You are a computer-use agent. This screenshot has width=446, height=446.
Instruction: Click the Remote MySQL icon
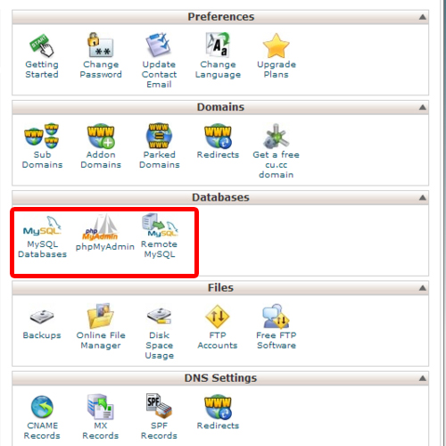160,226
